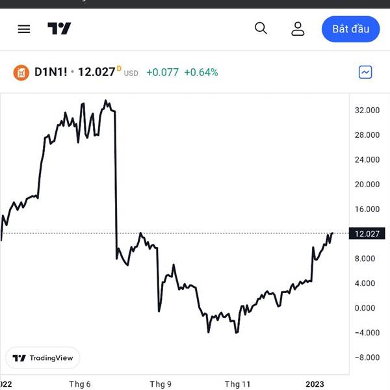Open the user profile icon
The width and height of the screenshot is (390, 390).
point(298,29)
